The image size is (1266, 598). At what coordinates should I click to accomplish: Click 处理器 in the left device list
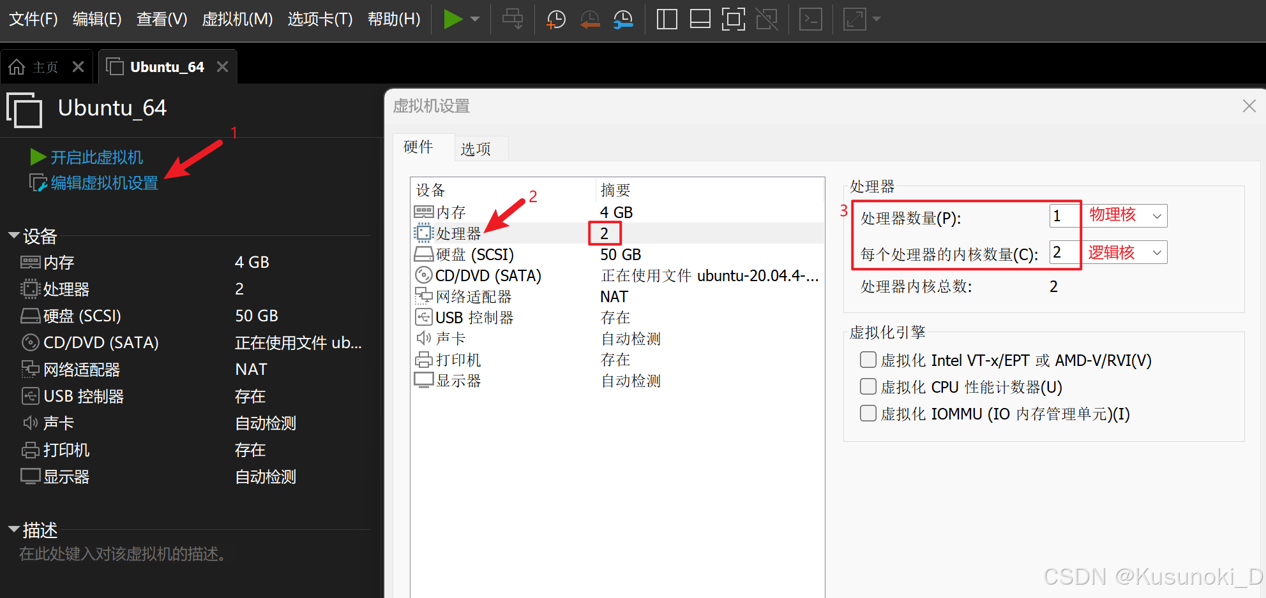pyautogui.click(x=66, y=289)
